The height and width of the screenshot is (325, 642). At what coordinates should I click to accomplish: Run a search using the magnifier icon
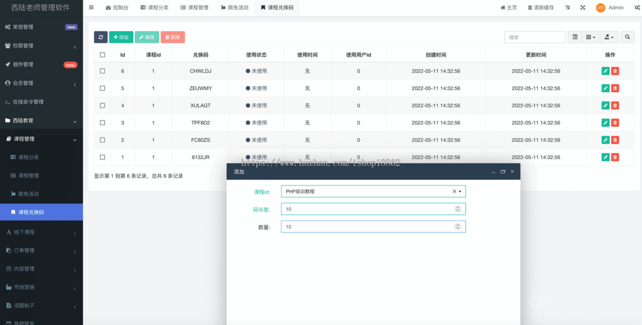[x=628, y=37]
